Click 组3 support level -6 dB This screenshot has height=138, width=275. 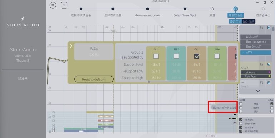coord(197,65)
